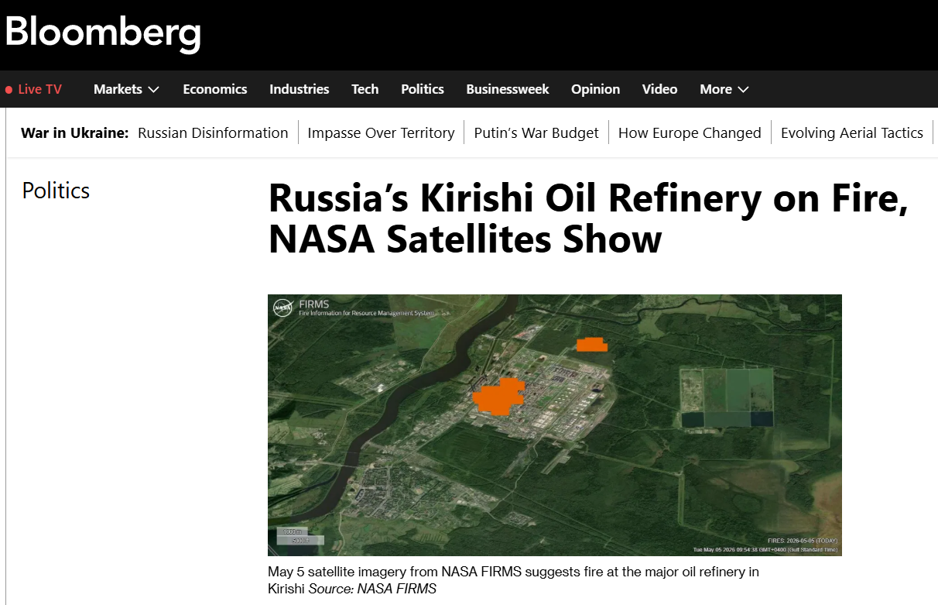The image size is (938, 605).
Task: Click the red Live TV dot icon
Action: coord(9,90)
